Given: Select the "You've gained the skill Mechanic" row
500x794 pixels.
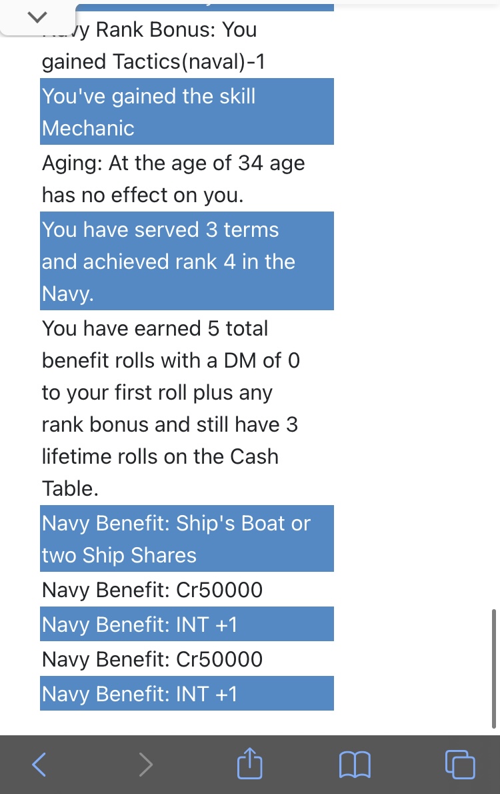Looking at the screenshot, I should pyautogui.click(x=187, y=111).
